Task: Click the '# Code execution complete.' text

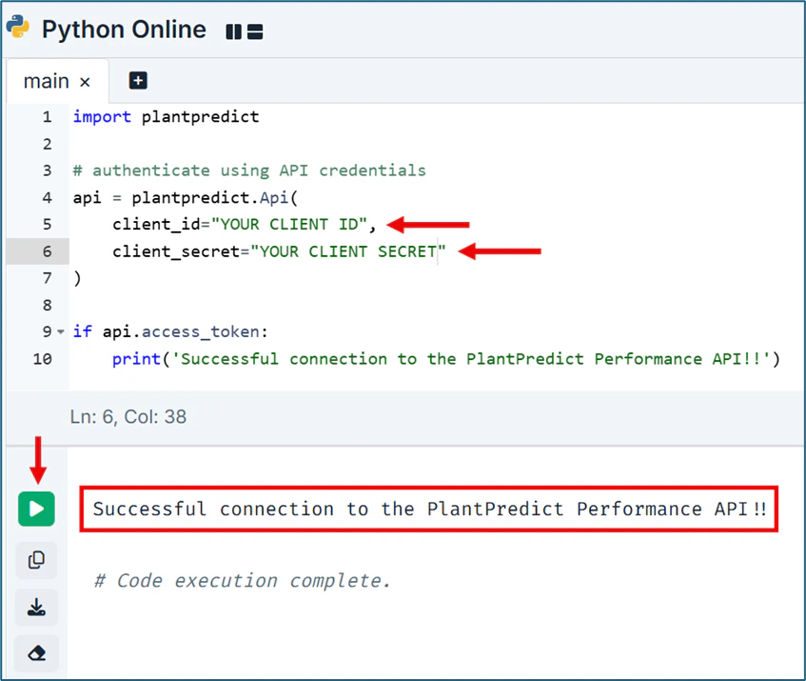Action: [243, 581]
